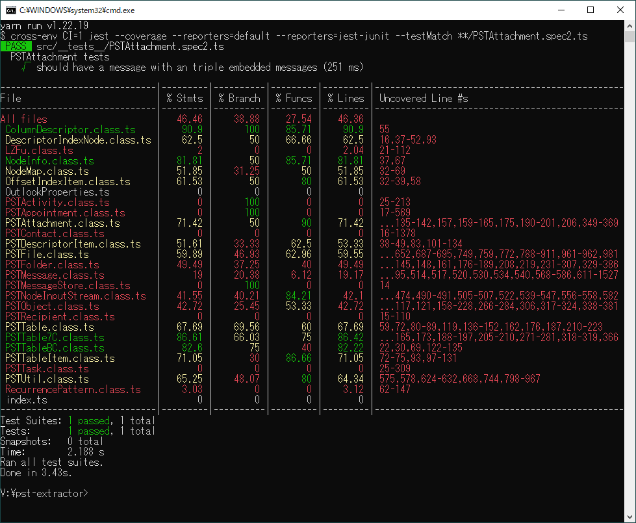Image resolution: width=636 pixels, height=523 pixels.
Task: Maximize the cmd.exe window
Action: coord(591,10)
